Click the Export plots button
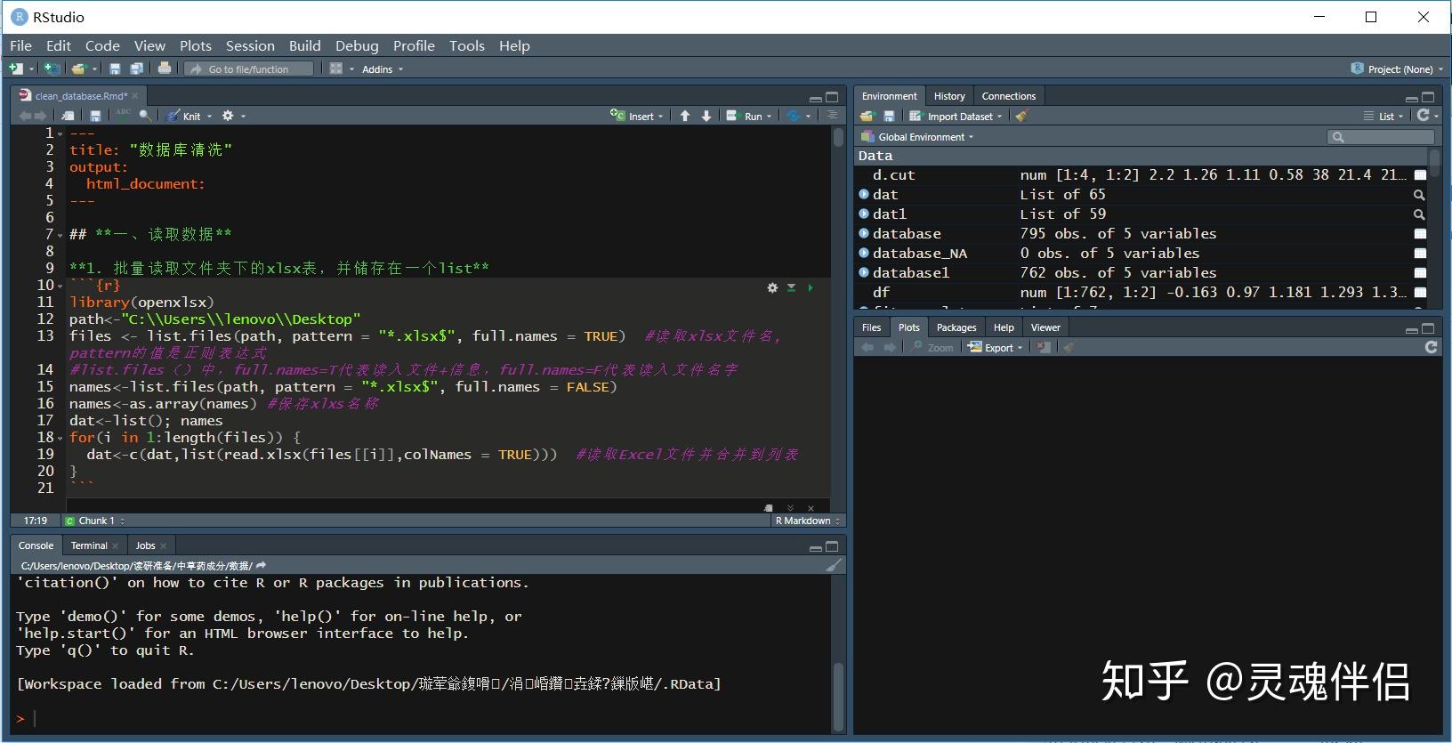The image size is (1452, 743). [996, 347]
